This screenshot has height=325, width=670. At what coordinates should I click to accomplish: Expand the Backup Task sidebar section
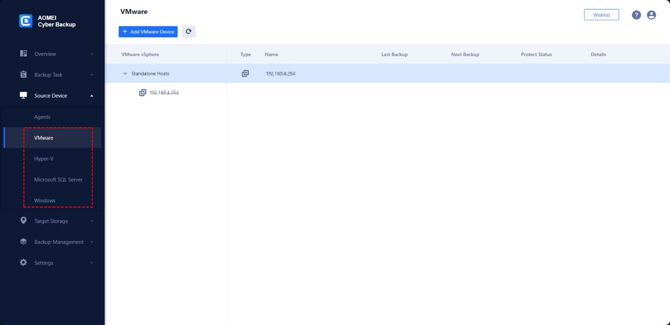tap(92, 75)
